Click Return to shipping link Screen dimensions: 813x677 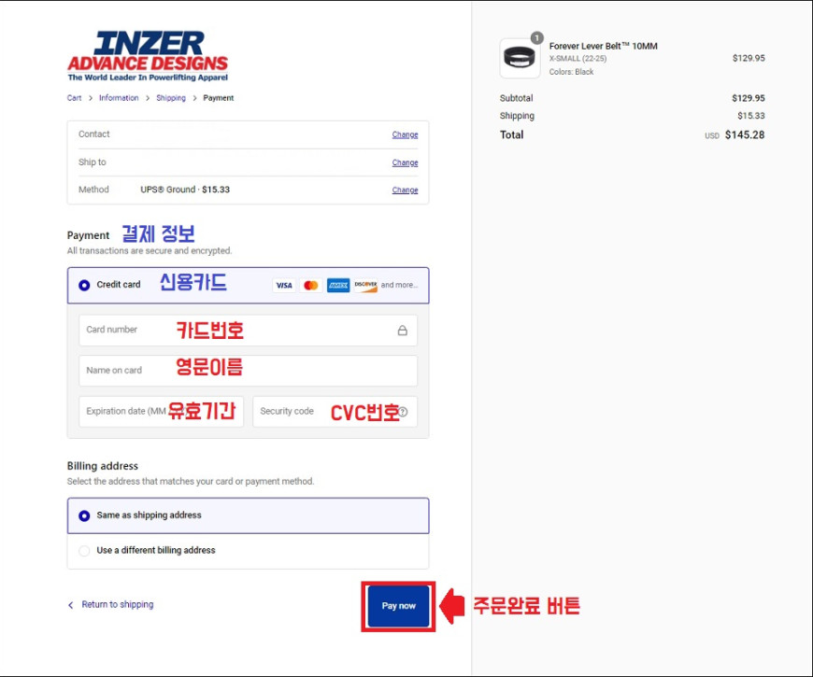point(117,604)
